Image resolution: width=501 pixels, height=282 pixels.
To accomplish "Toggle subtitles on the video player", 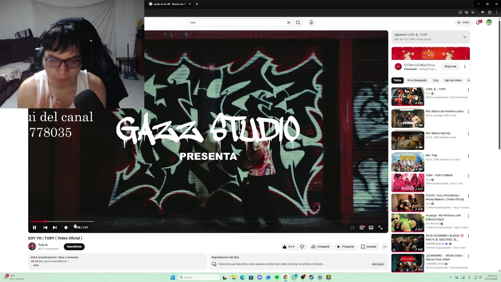I will coord(352,228).
